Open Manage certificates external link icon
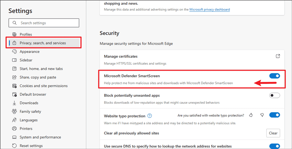292x149 pixels. coord(278,56)
